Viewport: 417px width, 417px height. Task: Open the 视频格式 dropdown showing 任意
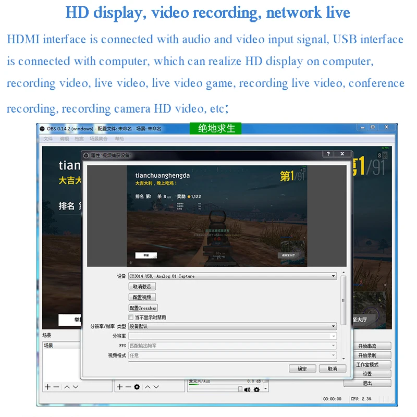click(232, 355)
